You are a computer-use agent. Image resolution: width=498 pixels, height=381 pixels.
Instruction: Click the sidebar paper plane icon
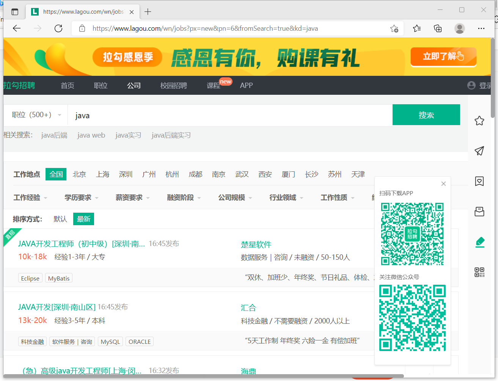tap(479, 151)
